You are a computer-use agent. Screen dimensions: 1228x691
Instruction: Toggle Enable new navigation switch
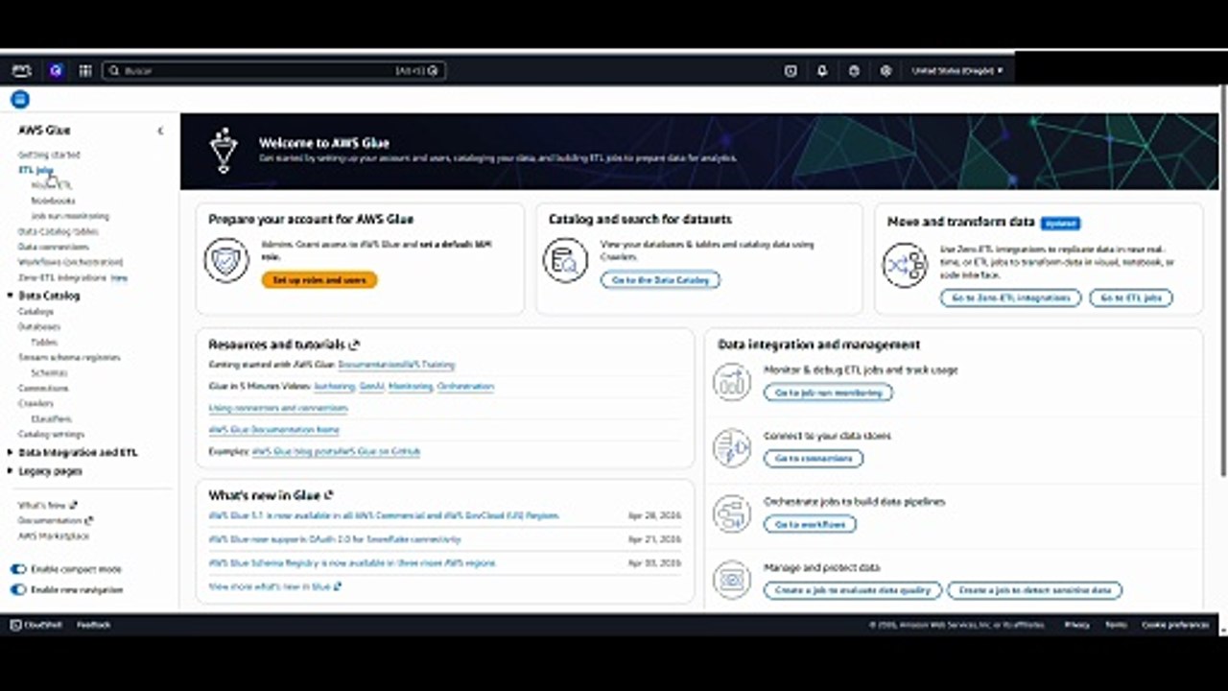18,590
